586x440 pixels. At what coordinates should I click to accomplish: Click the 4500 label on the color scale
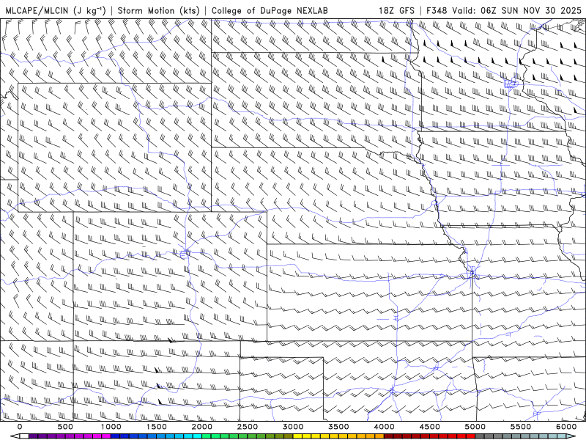coord(430,427)
